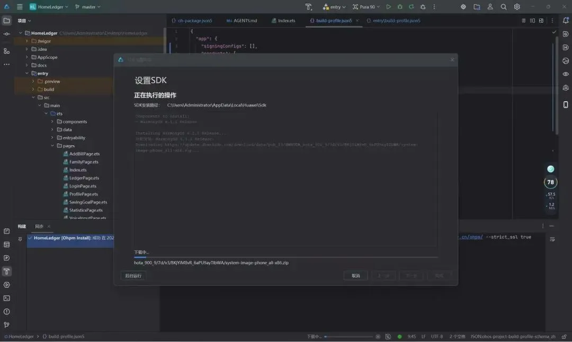Click SDK dialog download progress bar
This screenshot has width=572, height=342.
click(285, 257)
